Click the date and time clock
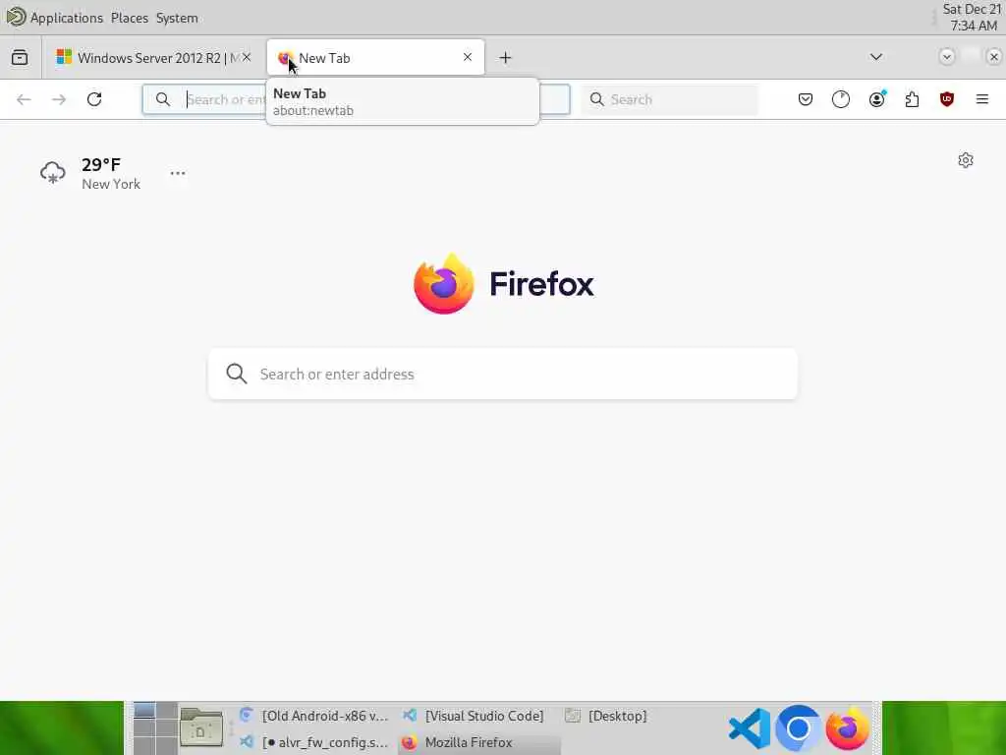 [972, 18]
